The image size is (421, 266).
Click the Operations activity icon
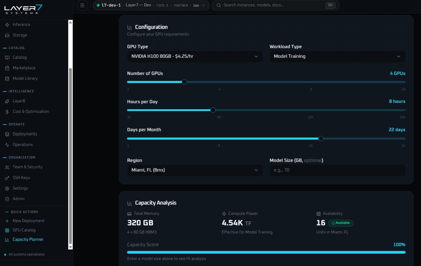tap(7, 145)
